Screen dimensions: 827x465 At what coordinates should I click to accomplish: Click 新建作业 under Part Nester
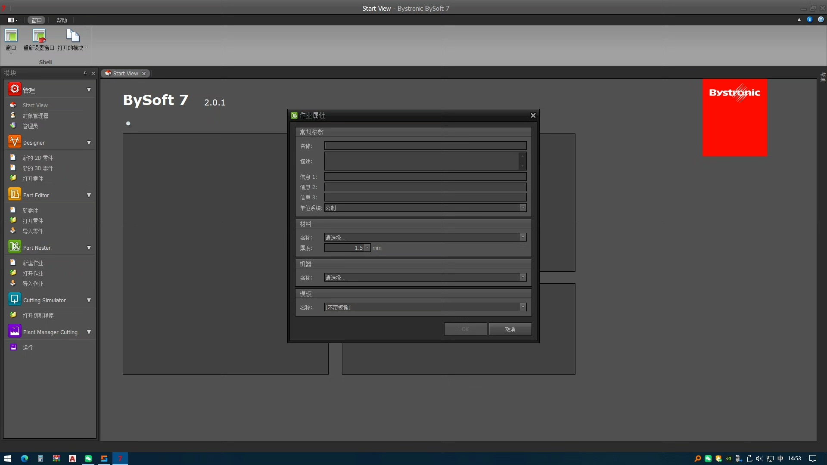point(33,263)
